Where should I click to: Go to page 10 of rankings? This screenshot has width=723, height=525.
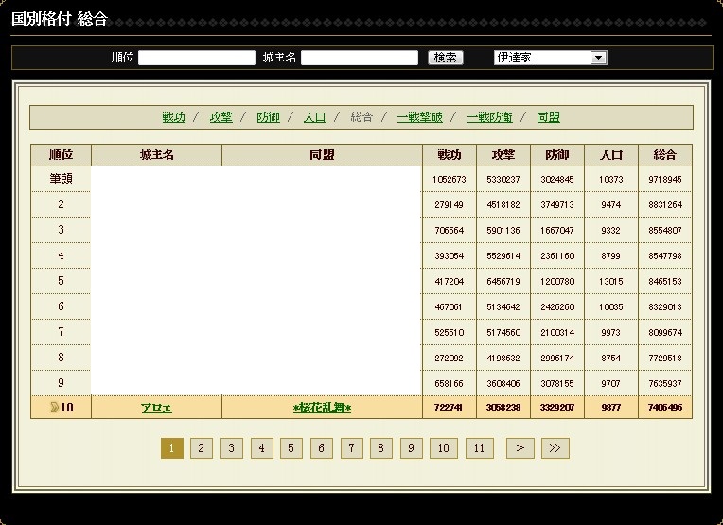point(444,448)
